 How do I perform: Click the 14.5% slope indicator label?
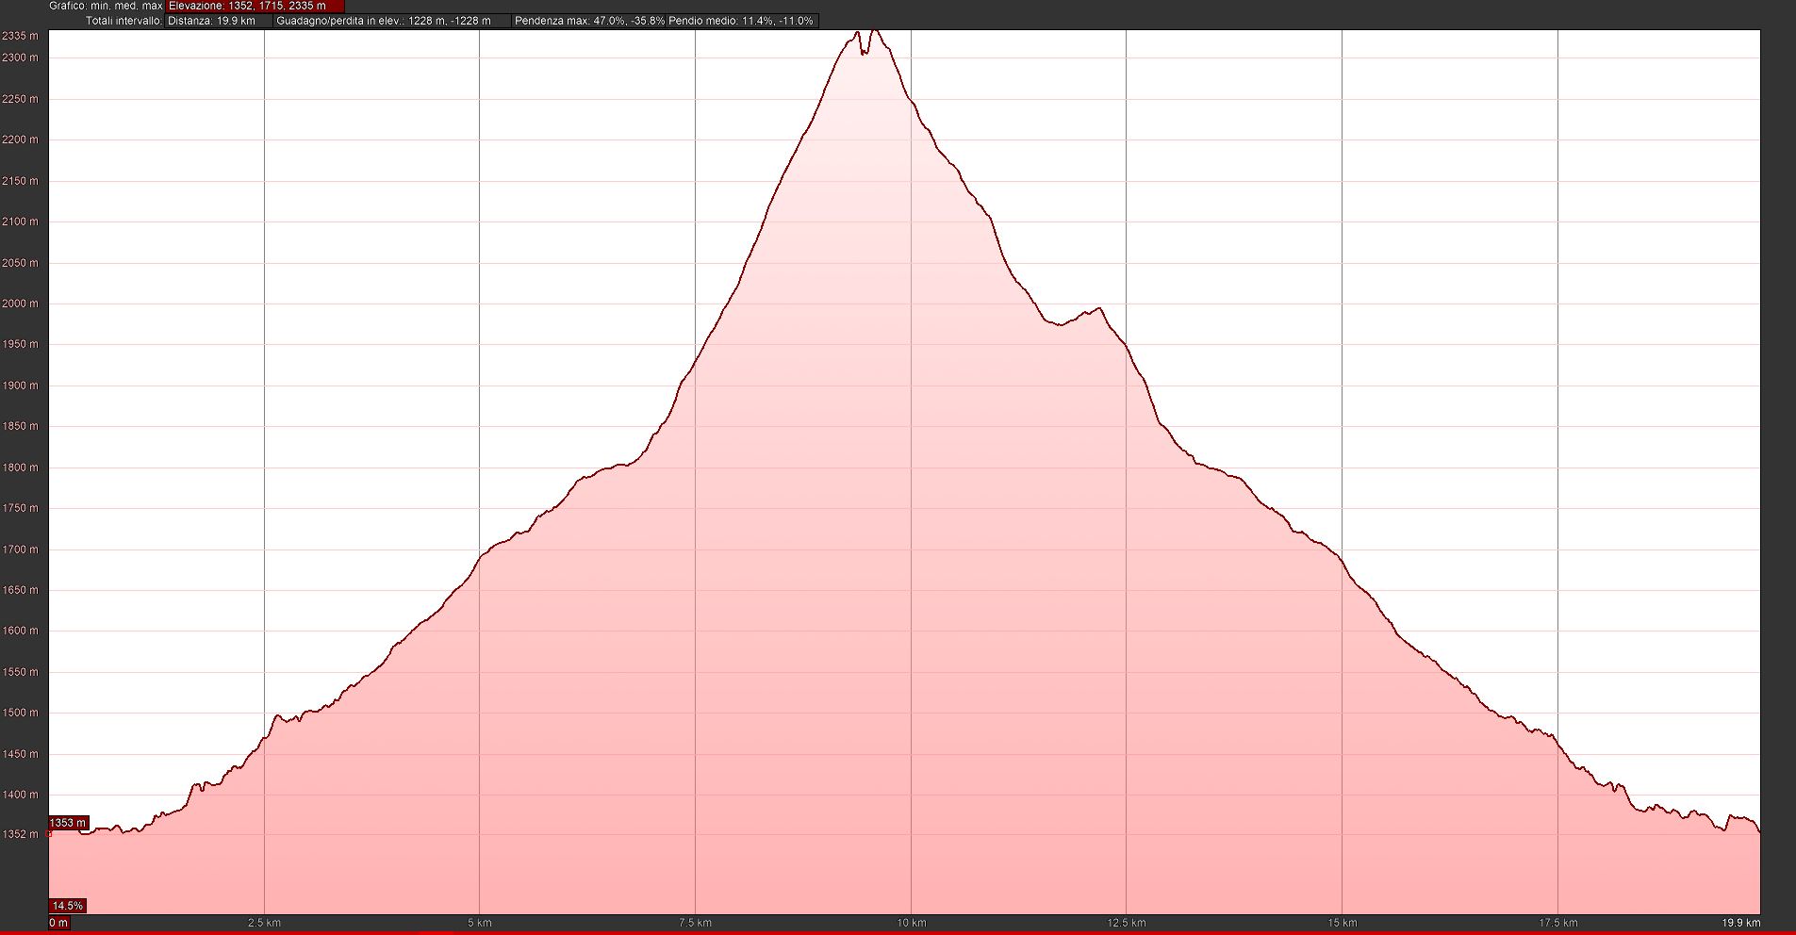pos(68,906)
